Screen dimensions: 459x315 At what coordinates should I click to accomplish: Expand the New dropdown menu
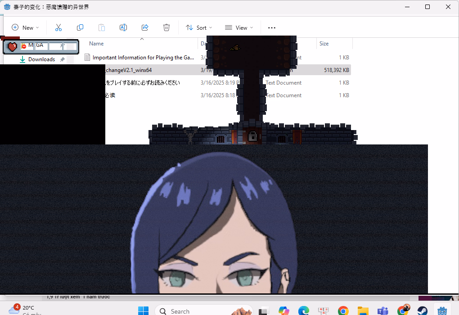25,27
